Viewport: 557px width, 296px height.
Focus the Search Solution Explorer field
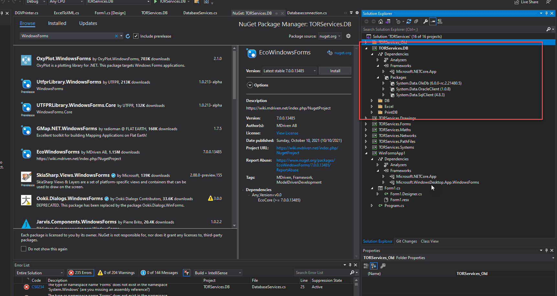(x=454, y=29)
